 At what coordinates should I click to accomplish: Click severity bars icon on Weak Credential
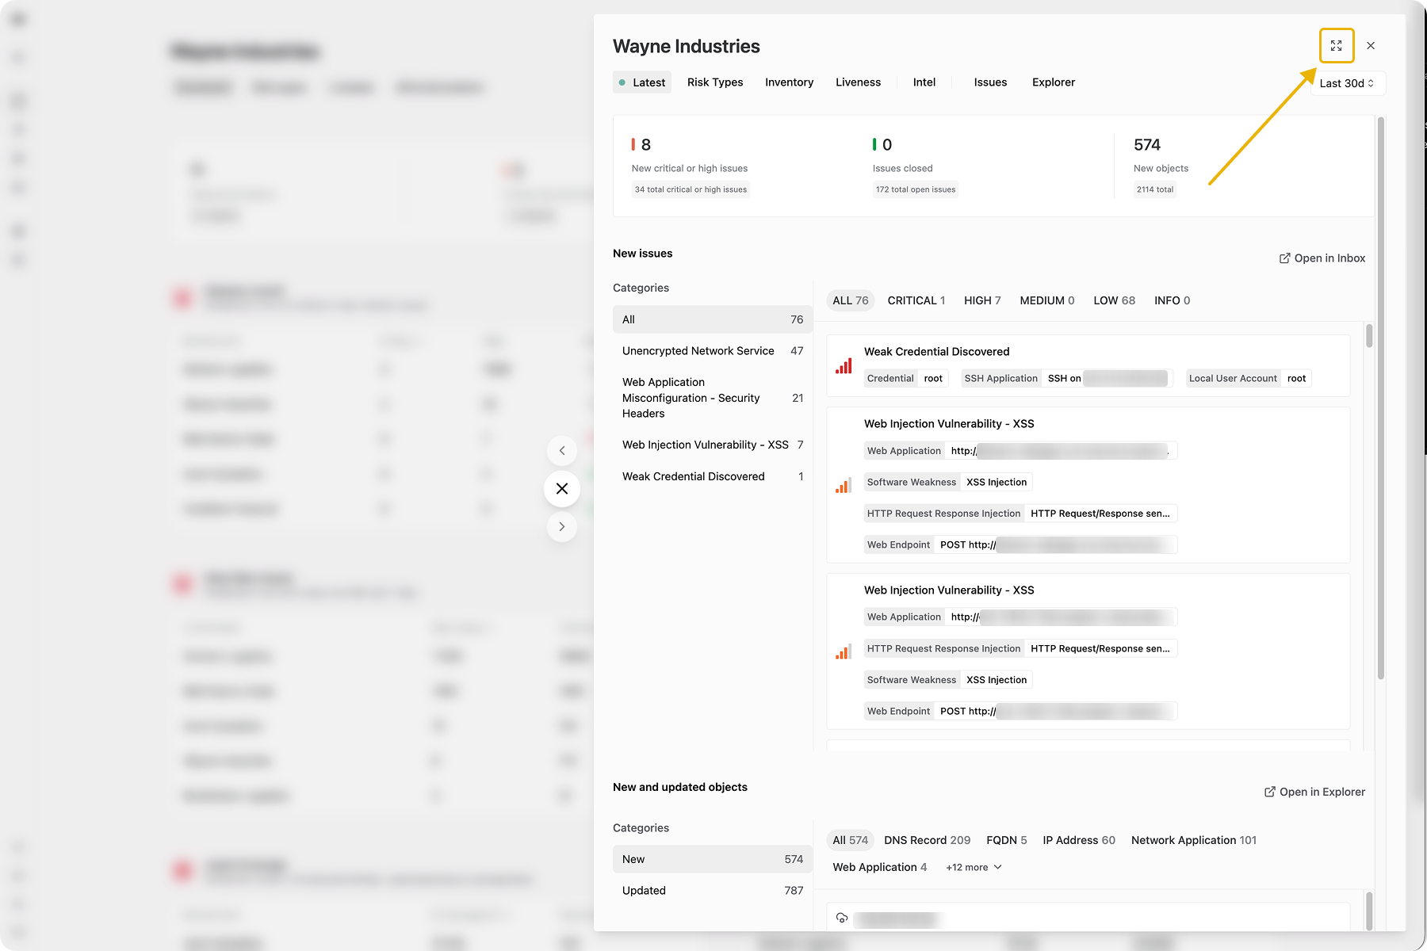pos(844,366)
